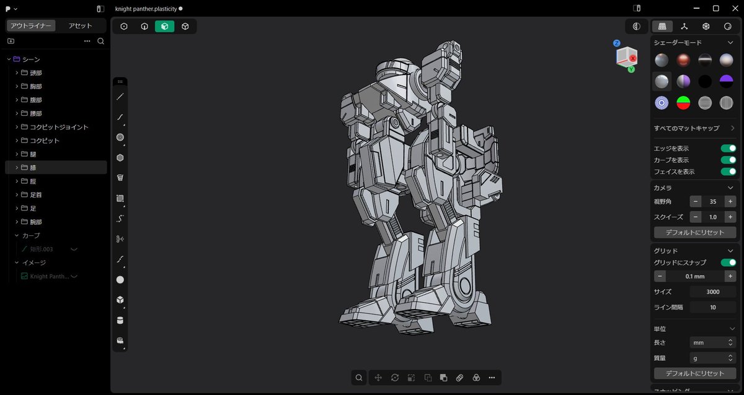Viewport: 744px width, 395px height.
Task: Toggle the right sidebar panel icon
Action: point(637,9)
